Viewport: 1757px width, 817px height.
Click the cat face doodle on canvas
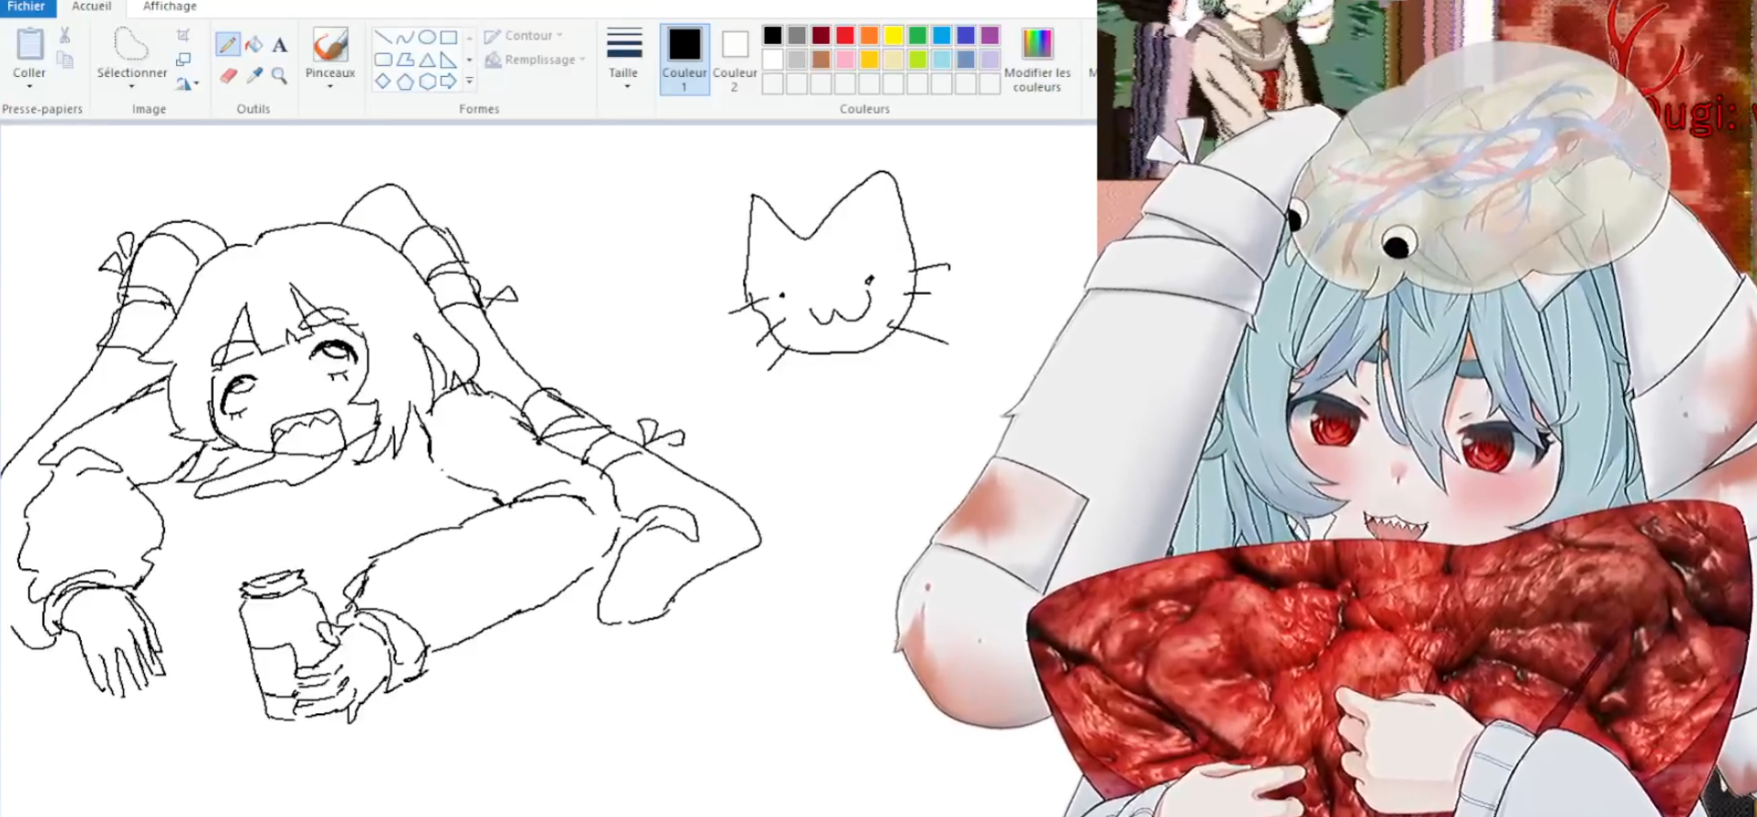[837, 271]
